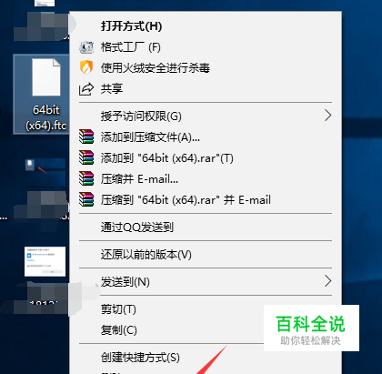Click the Format Factory icon in menu

(x=86, y=47)
